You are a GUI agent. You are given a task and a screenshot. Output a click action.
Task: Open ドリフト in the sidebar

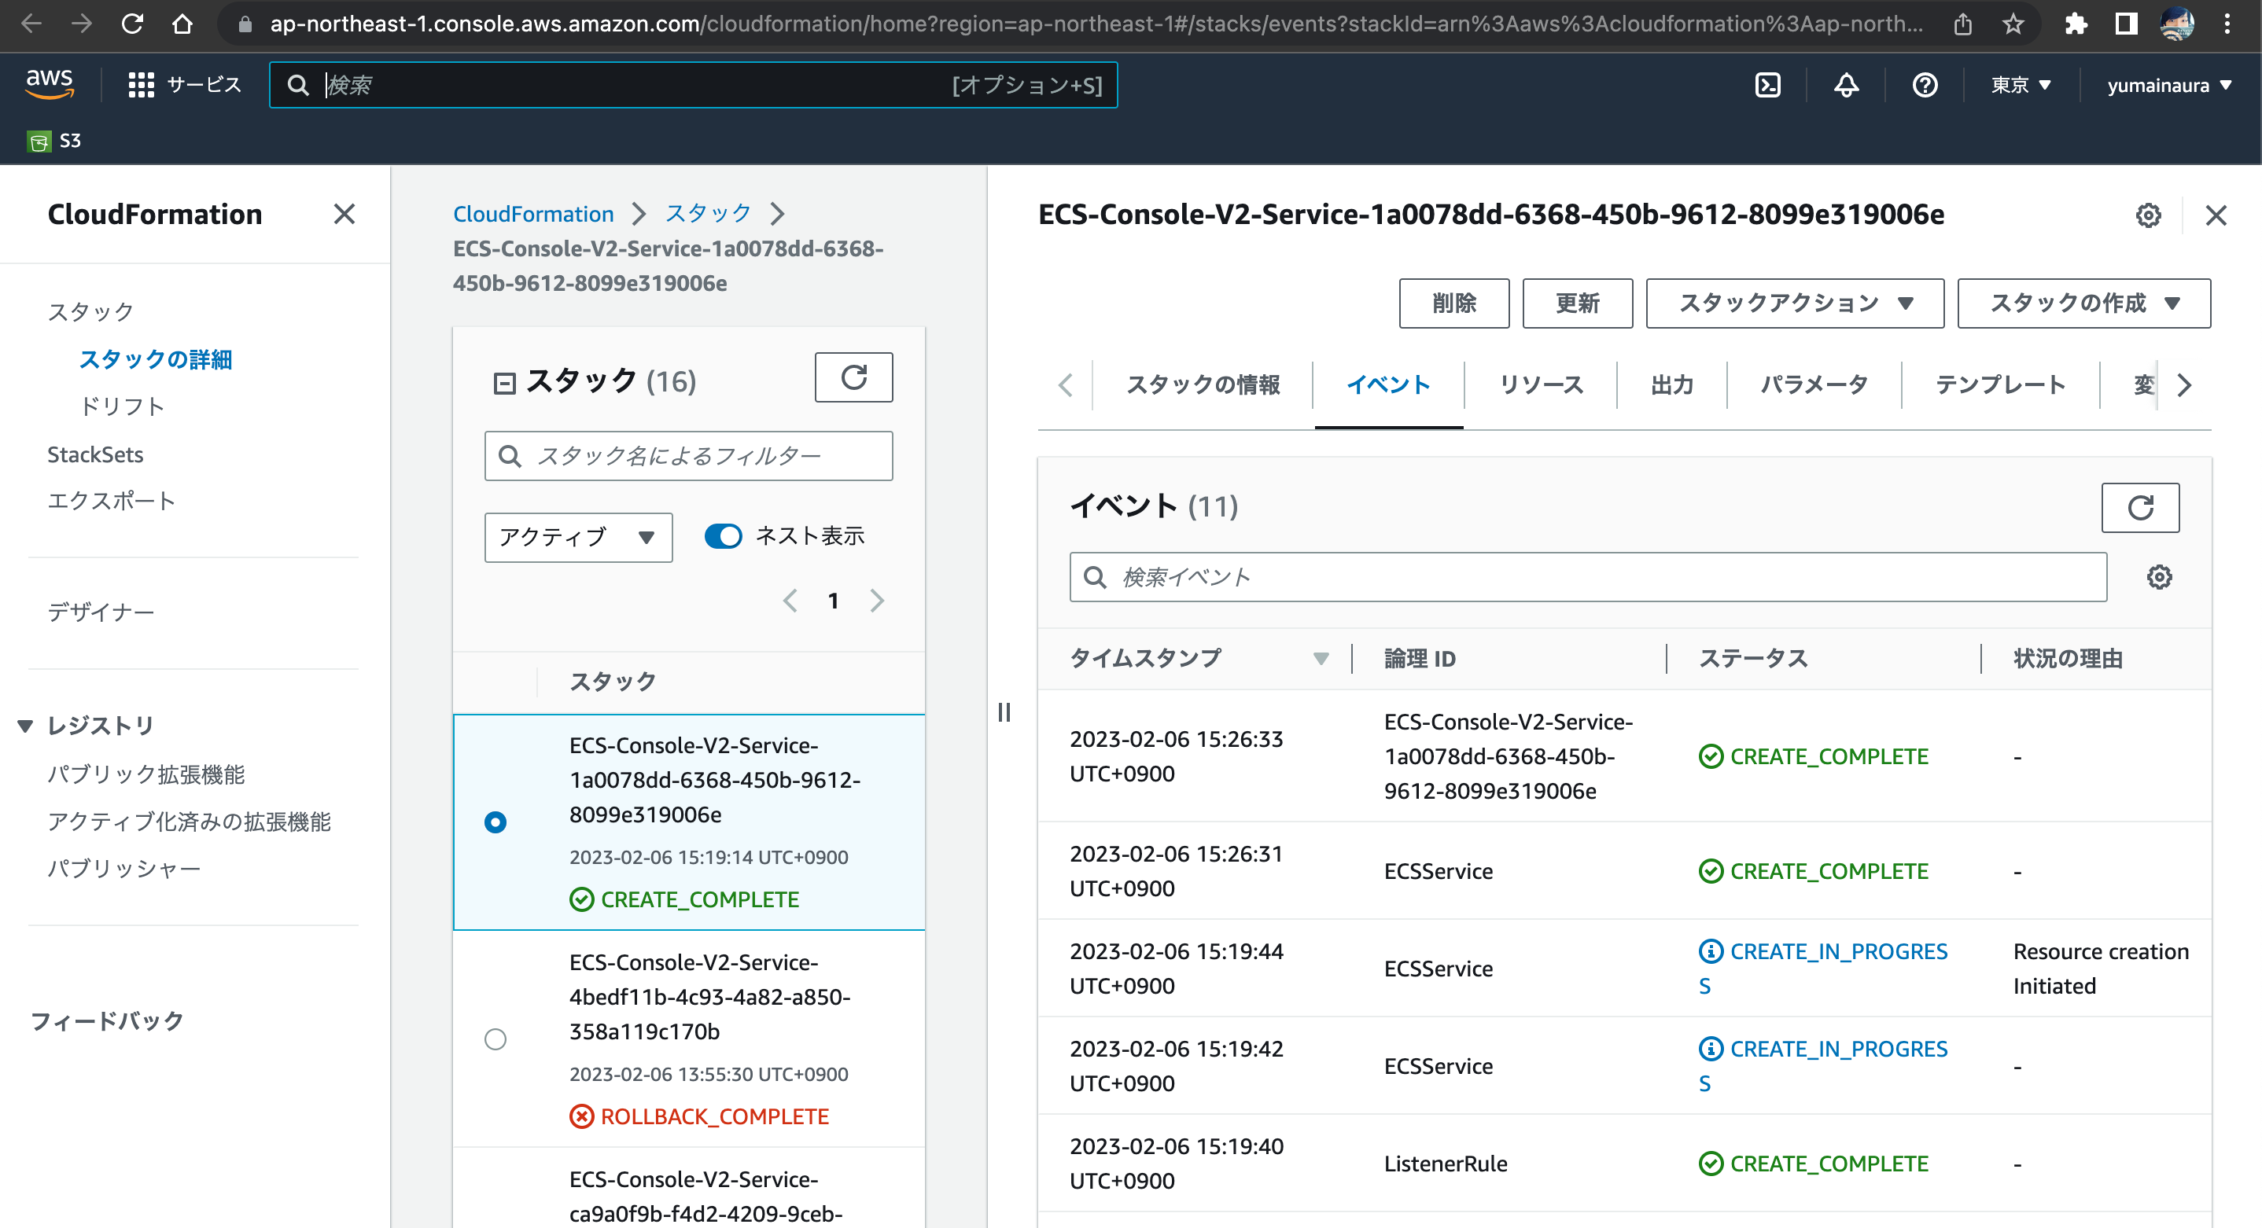[x=121, y=406]
